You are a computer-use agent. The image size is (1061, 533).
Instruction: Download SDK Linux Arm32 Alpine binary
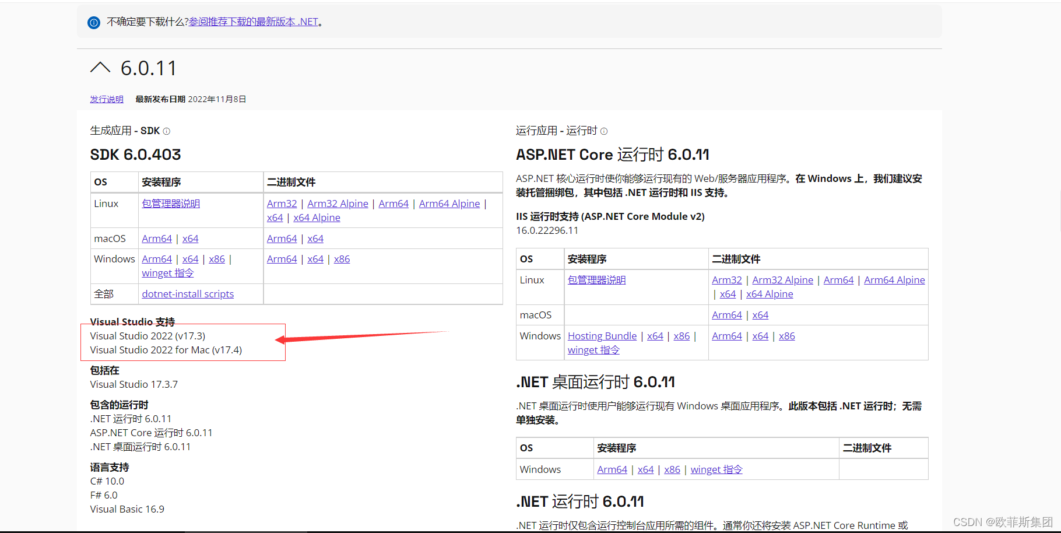(338, 204)
